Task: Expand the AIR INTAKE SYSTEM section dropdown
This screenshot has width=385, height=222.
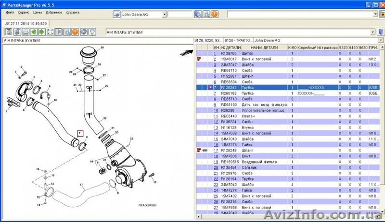Action: pyautogui.click(x=373, y=32)
